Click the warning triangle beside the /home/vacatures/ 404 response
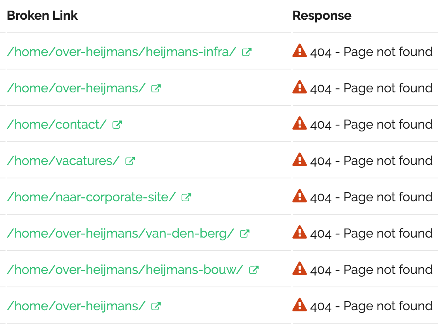This screenshot has height=326, width=438. [x=299, y=160]
